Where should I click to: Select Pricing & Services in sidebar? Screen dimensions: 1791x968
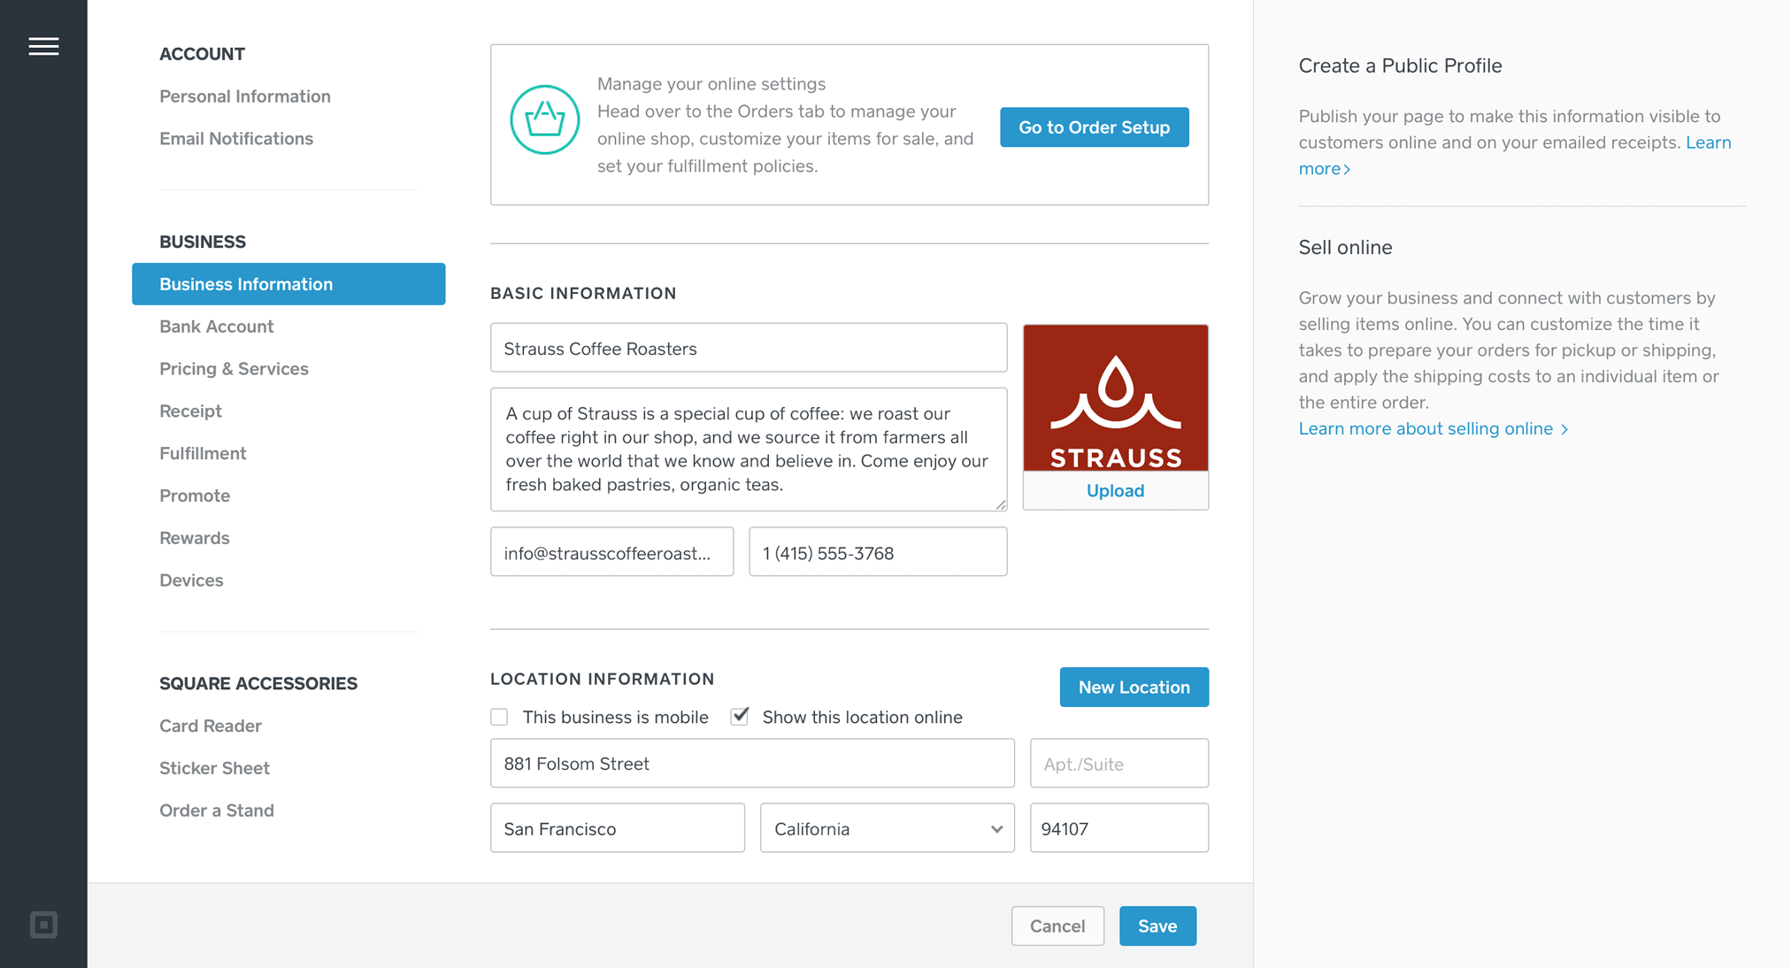[x=234, y=369]
